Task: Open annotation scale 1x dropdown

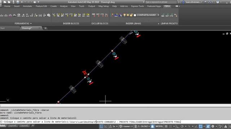Action: [x=117, y=126]
